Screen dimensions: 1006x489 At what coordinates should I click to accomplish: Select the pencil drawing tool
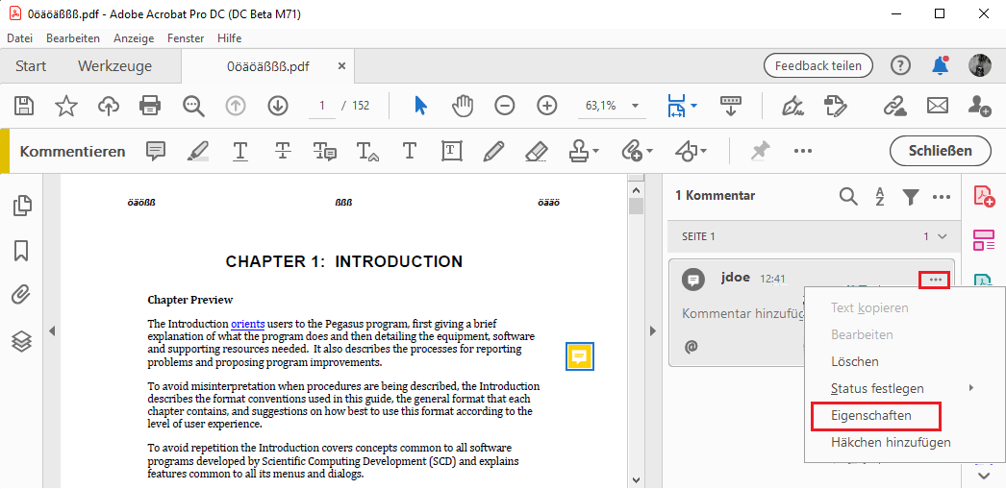pos(493,151)
